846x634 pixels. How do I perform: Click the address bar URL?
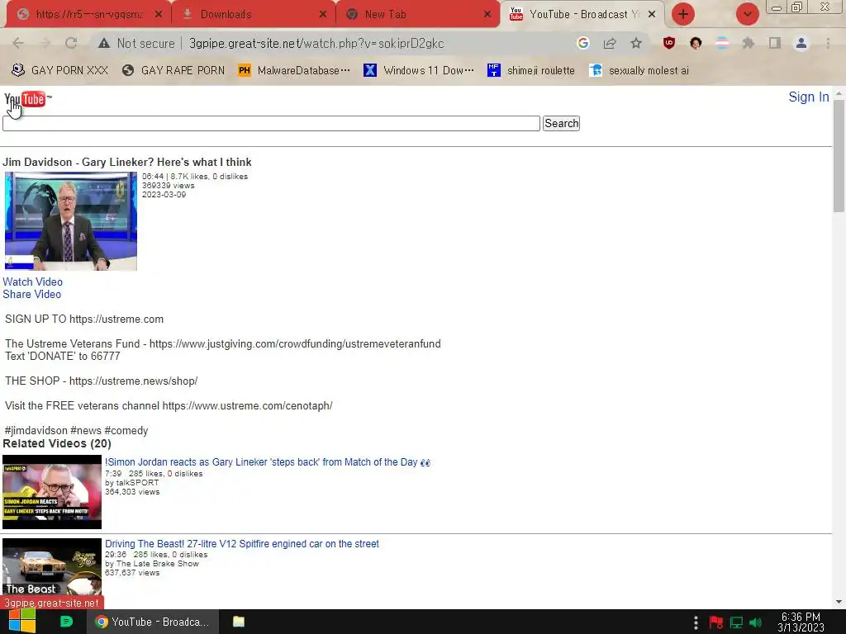(x=316, y=43)
